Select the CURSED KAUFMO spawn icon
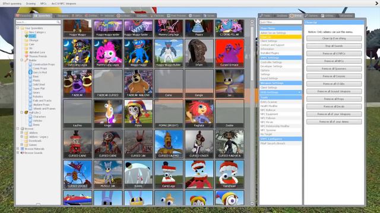This screenshot has width=380, height=213. pyautogui.click(x=169, y=144)
